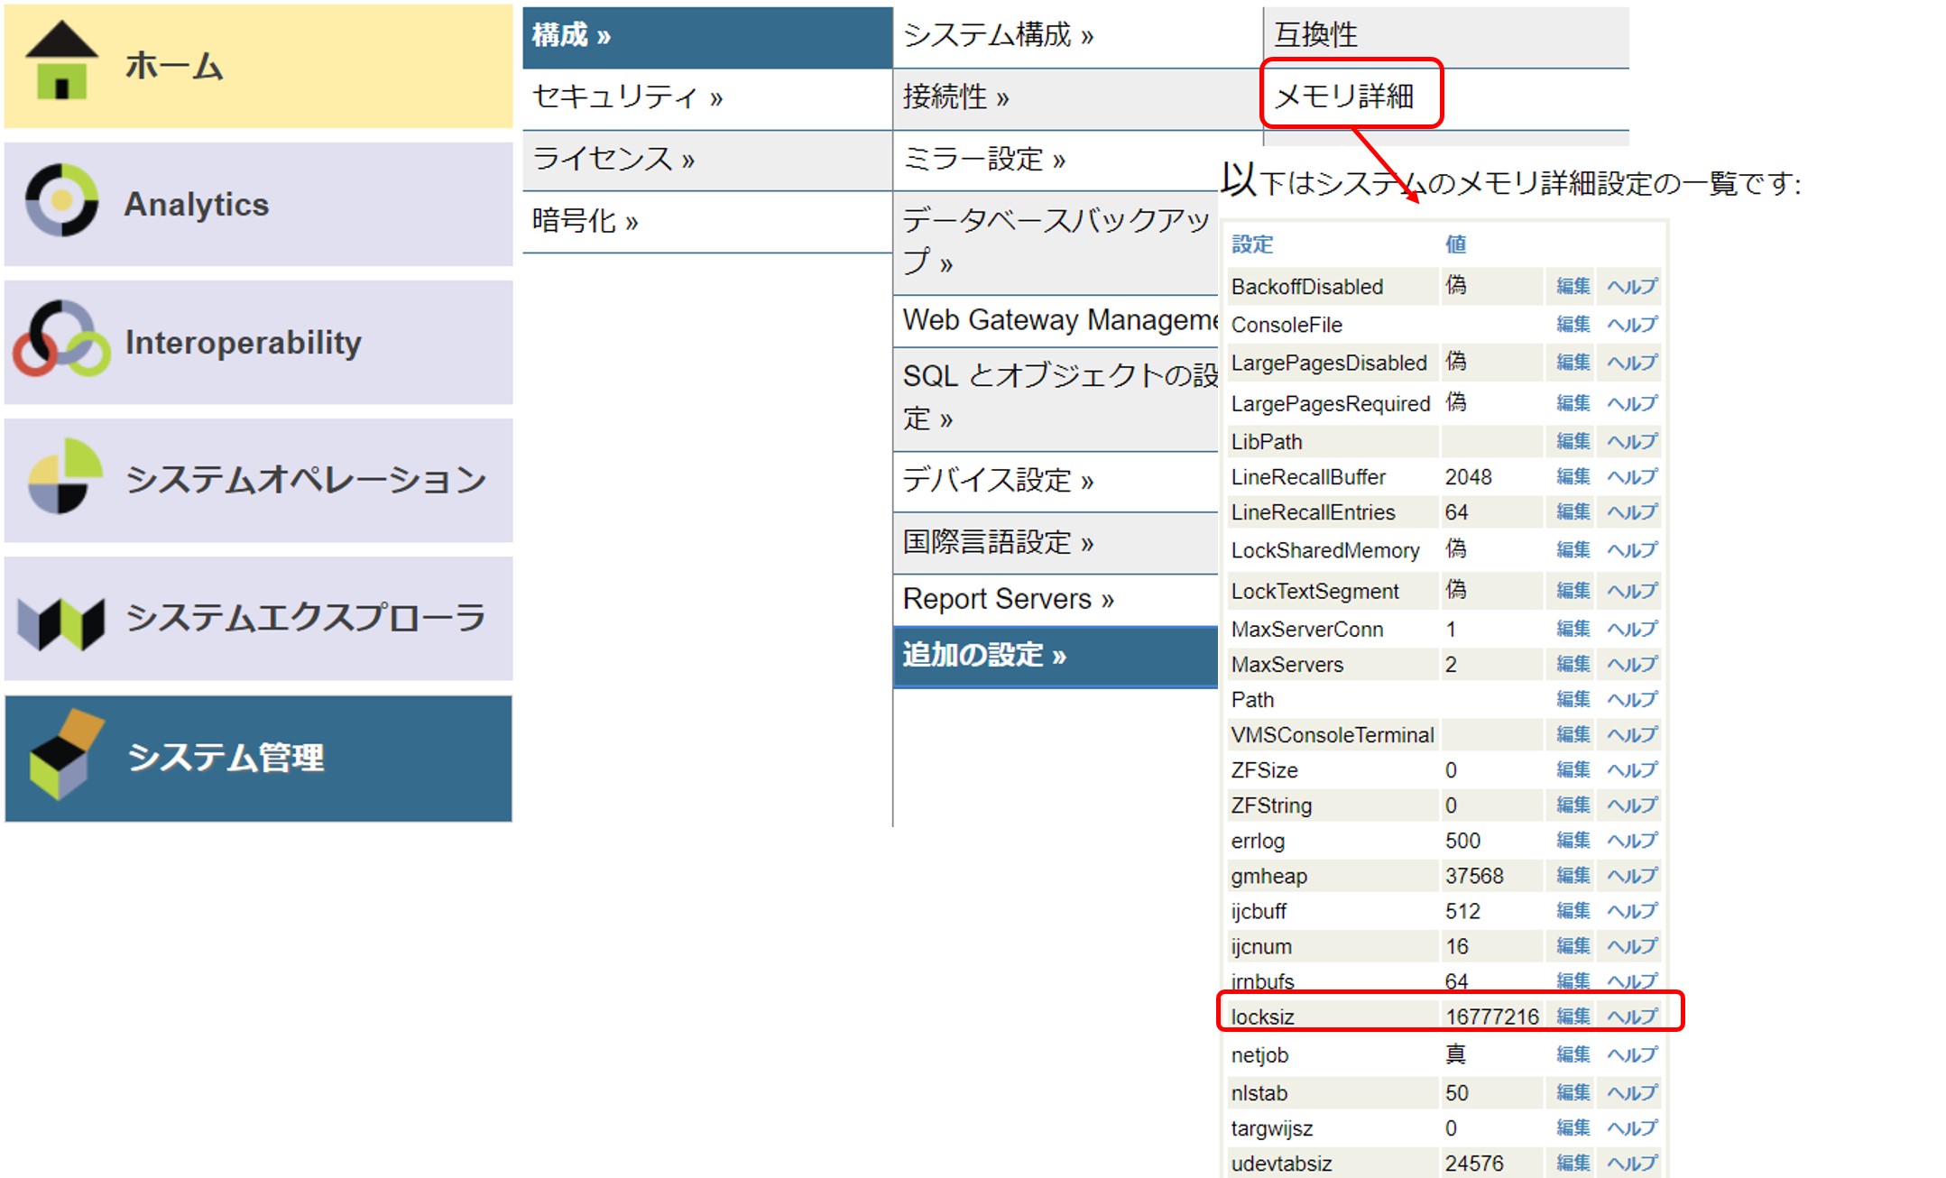This screenshot has width=1946, height=1178.
Task: Expand the 追加の設定 submenu
Action: pyautogui.click(x=983, y=655)
